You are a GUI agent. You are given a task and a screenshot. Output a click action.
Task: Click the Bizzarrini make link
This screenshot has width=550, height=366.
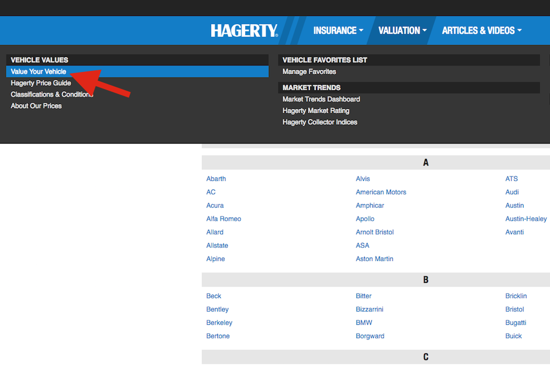[370, 309]
